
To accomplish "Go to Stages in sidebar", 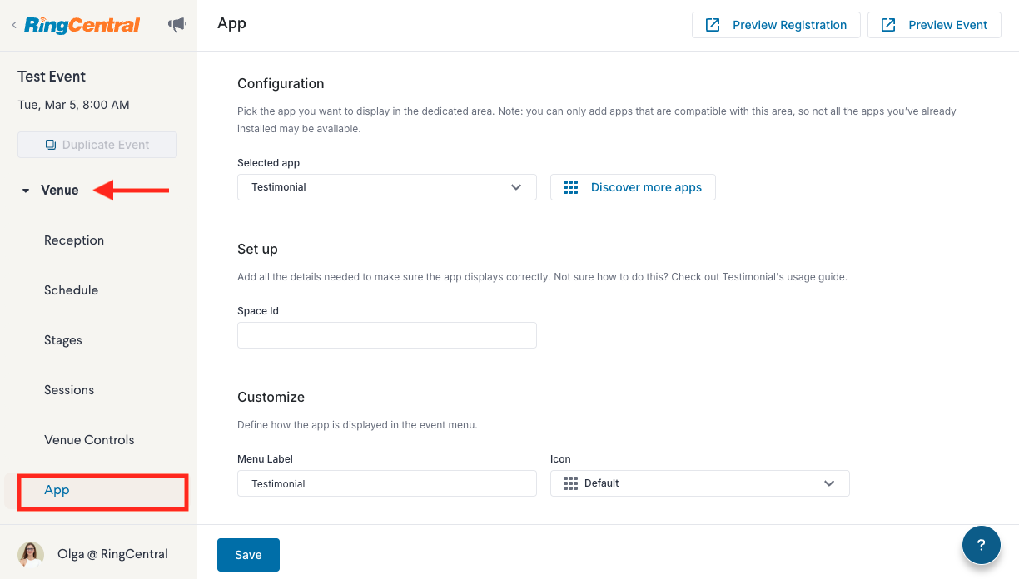I will [x=63, y=340].
